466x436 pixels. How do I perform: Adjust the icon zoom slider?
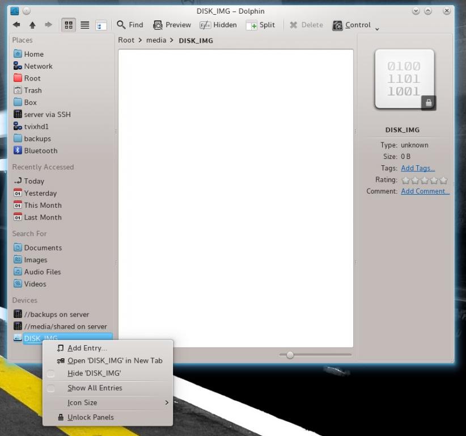[x=290, y=355]
